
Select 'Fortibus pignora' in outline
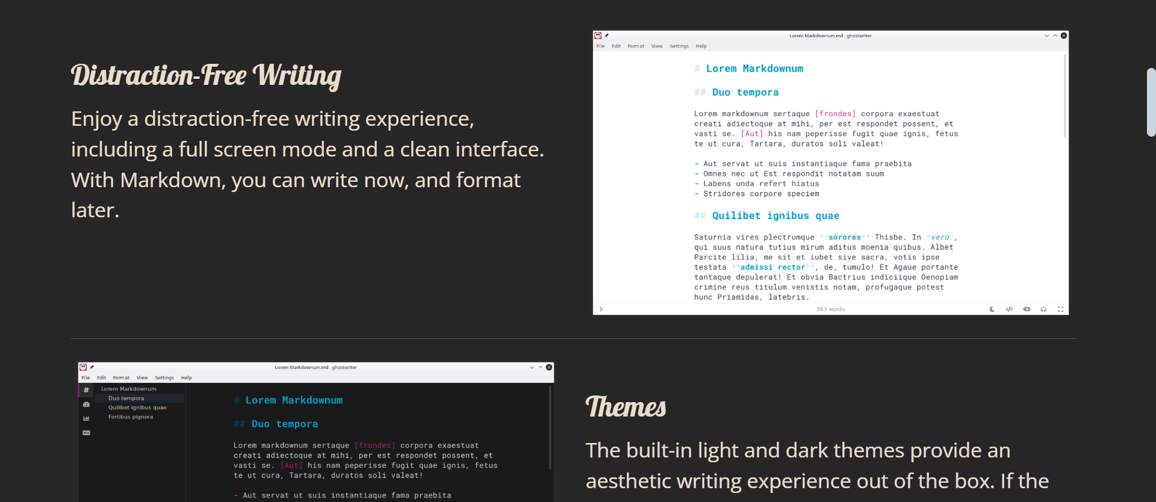(x=131, y=417)
